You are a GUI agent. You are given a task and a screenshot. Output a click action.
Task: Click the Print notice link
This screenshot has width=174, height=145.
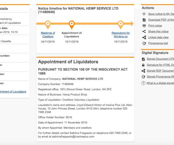click(x=155, y=26)
